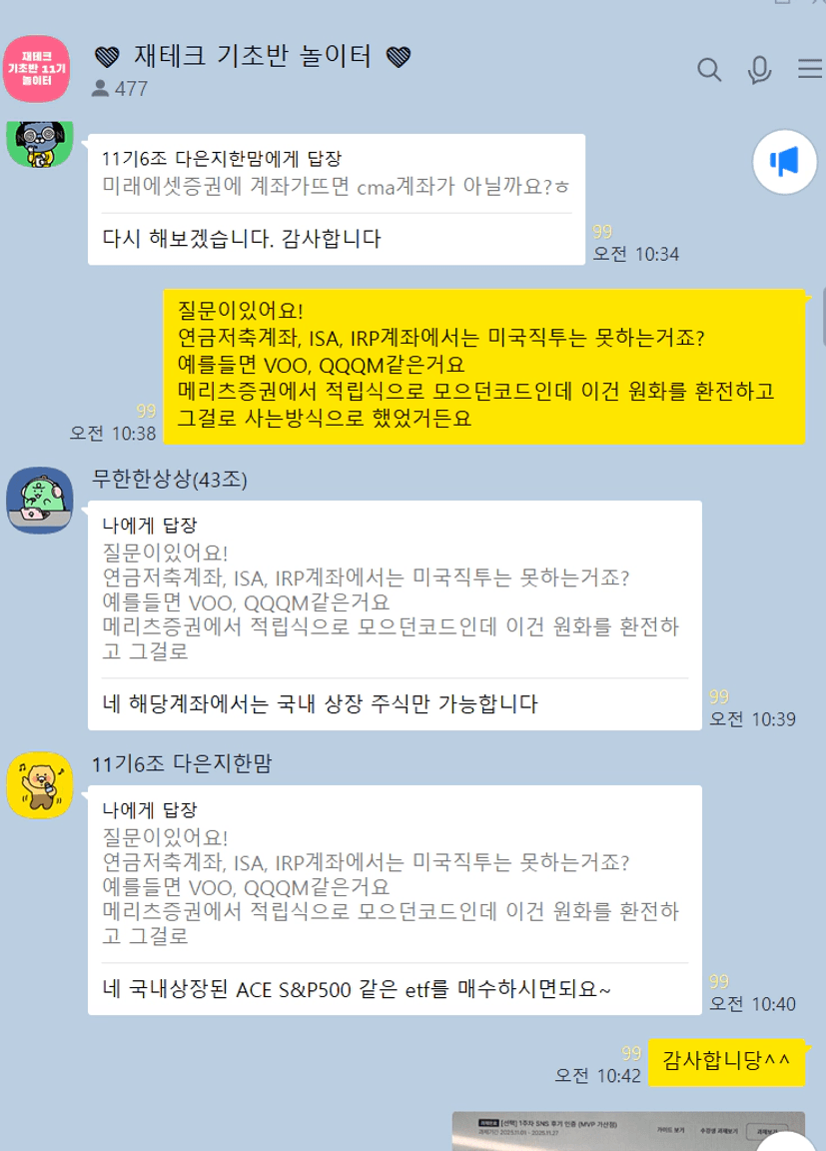Click the top avatar with glasses character
Viewport: 826px width, 1151px height.
40,144
